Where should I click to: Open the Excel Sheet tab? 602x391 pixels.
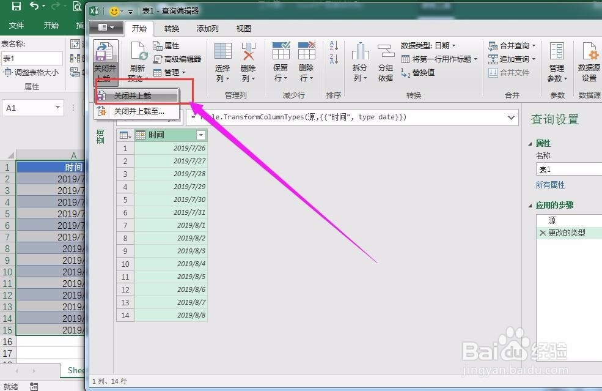73,370
